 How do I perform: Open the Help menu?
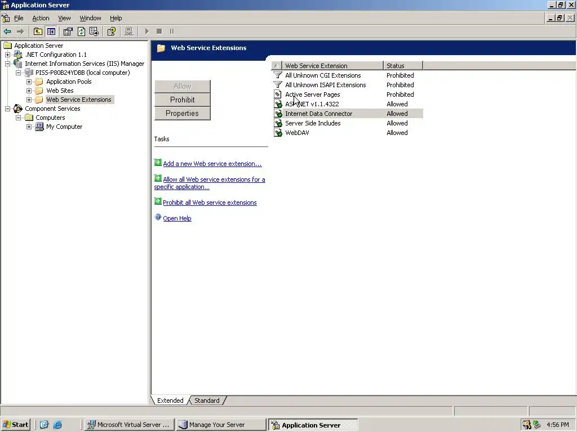click(116, 18)
